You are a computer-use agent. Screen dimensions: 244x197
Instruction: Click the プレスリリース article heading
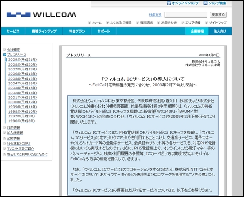[79, 55]
